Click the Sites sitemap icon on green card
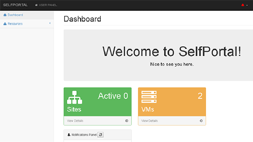 point(74,97)
